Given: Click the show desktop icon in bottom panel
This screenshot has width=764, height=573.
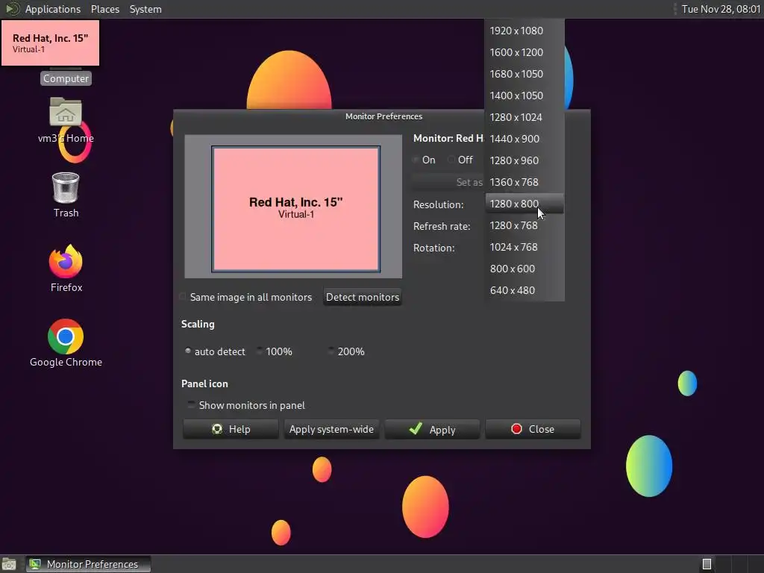Looking at the screenshot, I should tap(9, 564).
